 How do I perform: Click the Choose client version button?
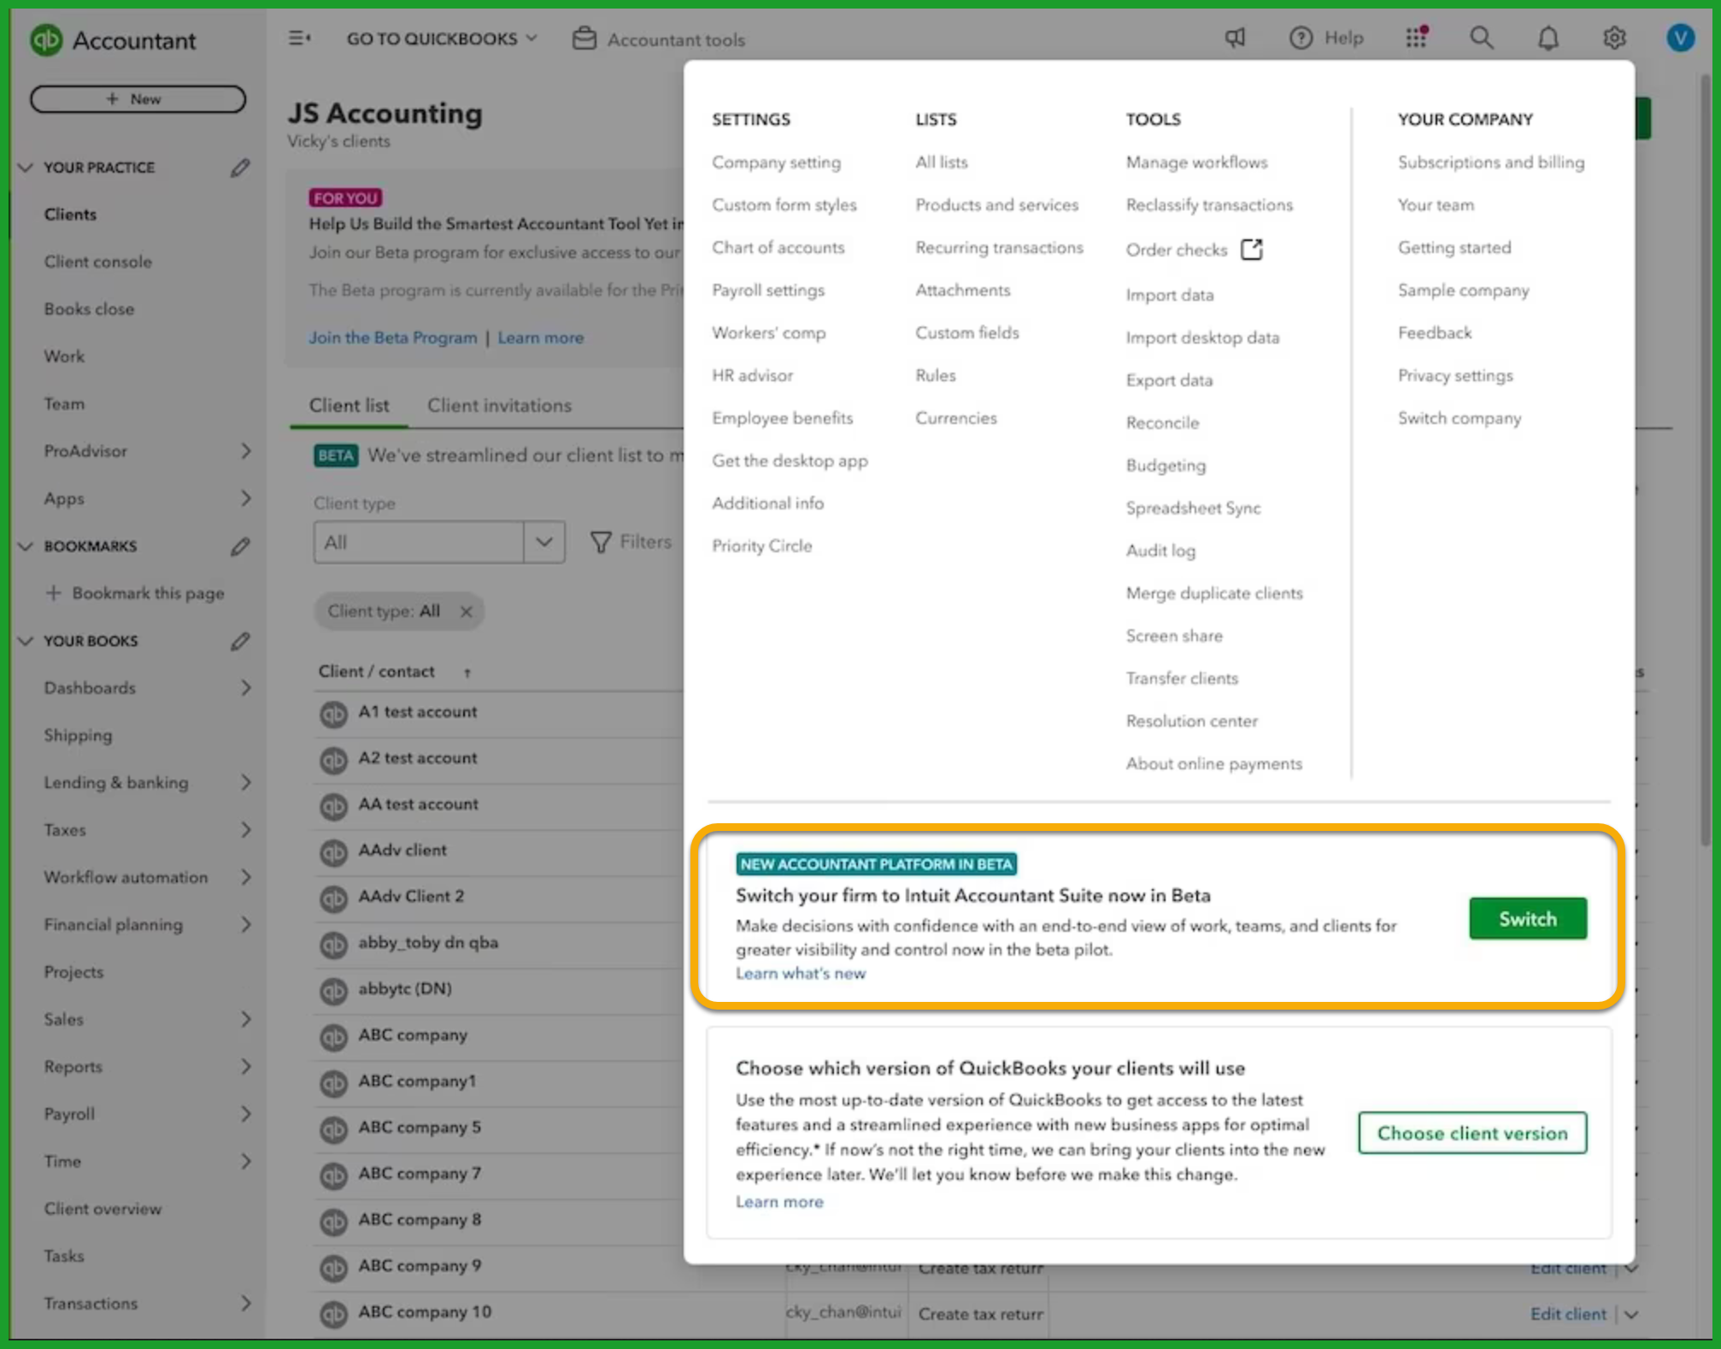[x=1471, y=1133]
